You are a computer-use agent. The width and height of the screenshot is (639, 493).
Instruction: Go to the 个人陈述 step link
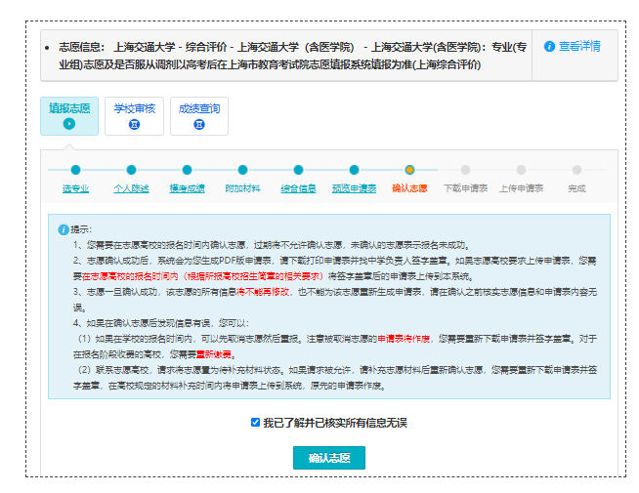coord(131,188)
